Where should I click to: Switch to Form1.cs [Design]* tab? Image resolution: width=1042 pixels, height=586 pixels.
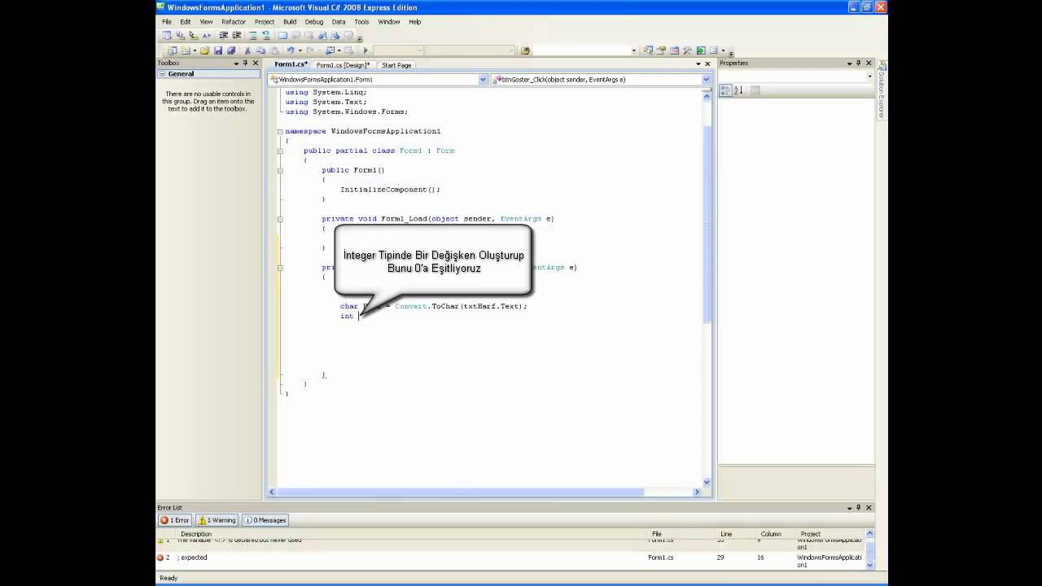(x=343, y=65)
